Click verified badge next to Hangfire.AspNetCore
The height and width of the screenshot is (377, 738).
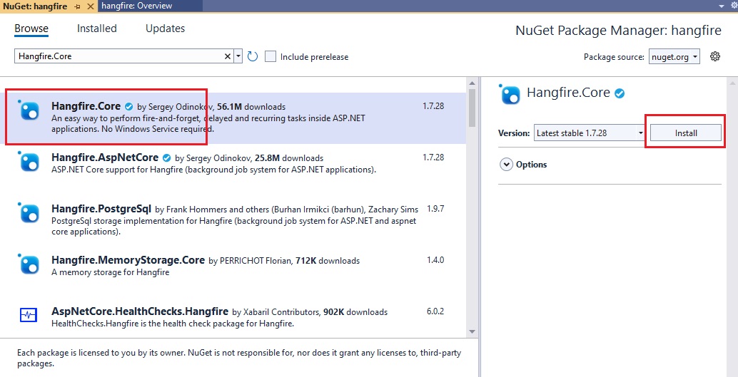pyautogui.click(x=166, y=157)
